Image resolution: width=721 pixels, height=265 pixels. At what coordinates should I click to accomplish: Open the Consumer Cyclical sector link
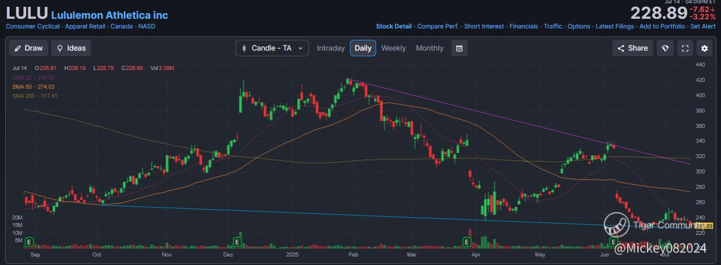coord(33,26)
